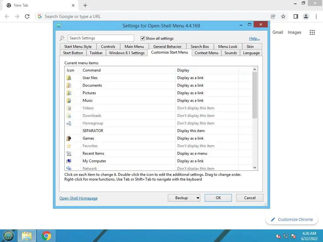This screenshot has width=323, height=242.
Task: Visit the Open-Shell Homepage link
Action: click(79, 198)
